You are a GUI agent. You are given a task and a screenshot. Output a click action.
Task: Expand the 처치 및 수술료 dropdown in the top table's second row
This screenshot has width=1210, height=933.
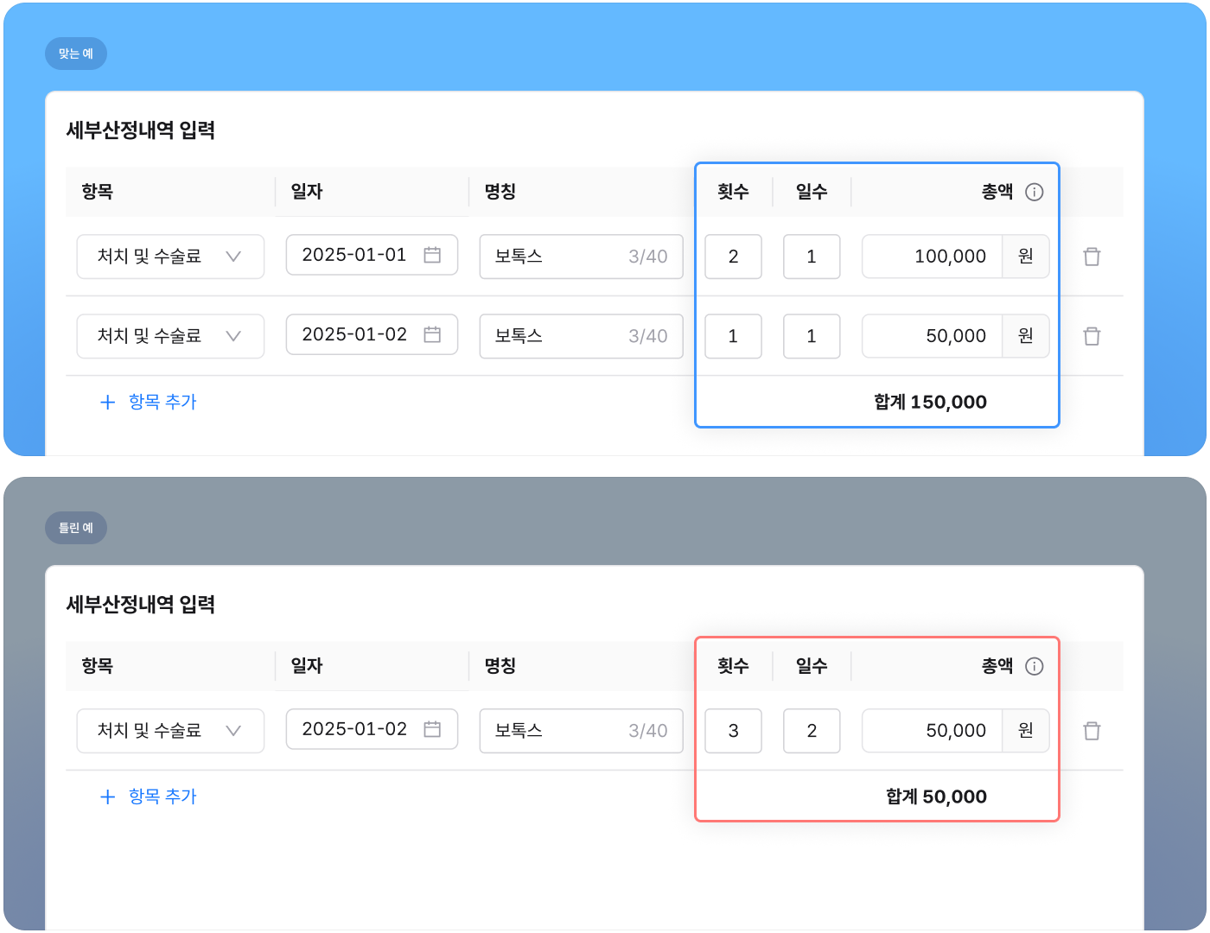pyautogui.click(x=232, y=336)
